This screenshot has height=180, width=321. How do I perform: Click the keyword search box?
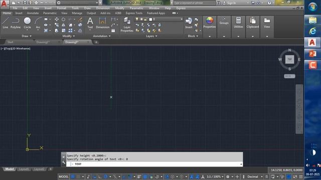coord(194,3)
